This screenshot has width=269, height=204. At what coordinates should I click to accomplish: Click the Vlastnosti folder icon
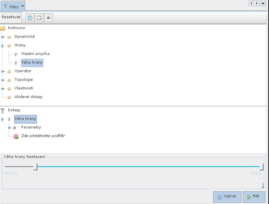click(9, 89)
